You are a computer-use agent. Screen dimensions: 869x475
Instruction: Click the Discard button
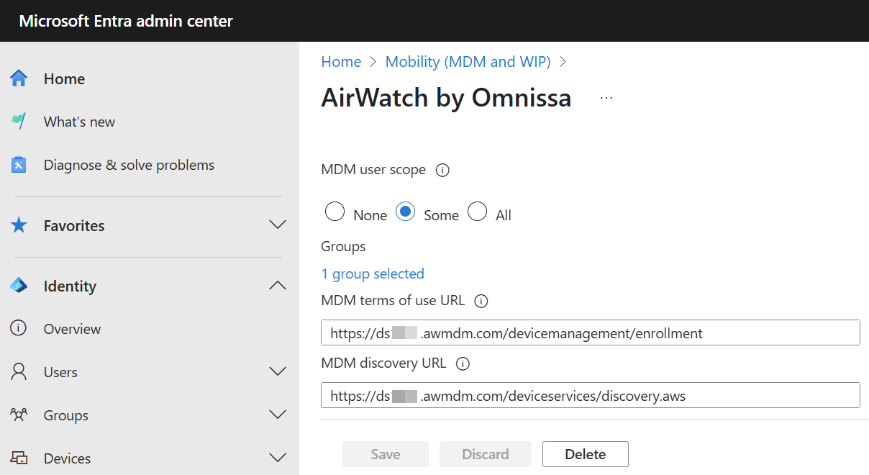tap(486, 454)
